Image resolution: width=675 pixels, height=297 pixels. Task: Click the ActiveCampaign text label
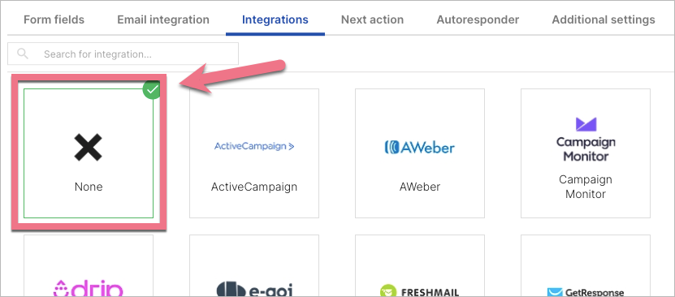[254, 187]
